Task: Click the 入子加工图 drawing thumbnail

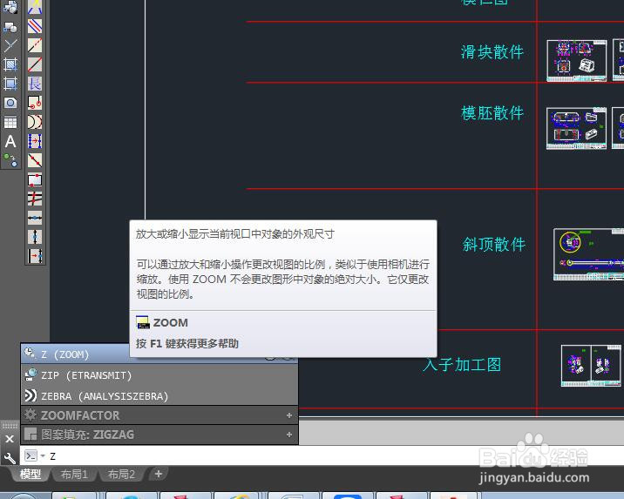Action: pyautogui.click(x=591, y=366)
